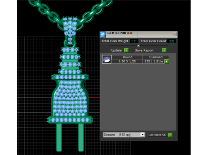Select the round gem thumbnail
Screen dimensions: 207x155
107,59
